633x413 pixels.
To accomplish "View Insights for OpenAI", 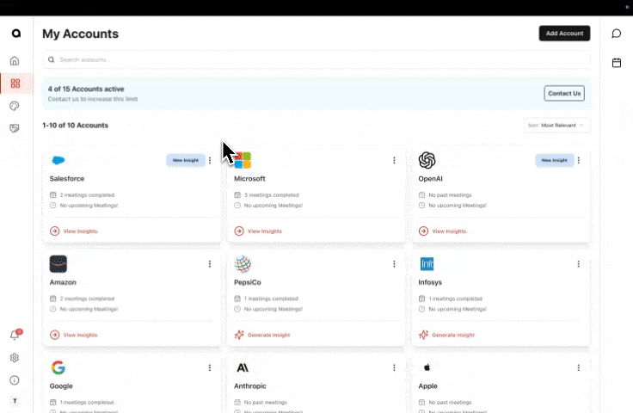I will 442,231.
